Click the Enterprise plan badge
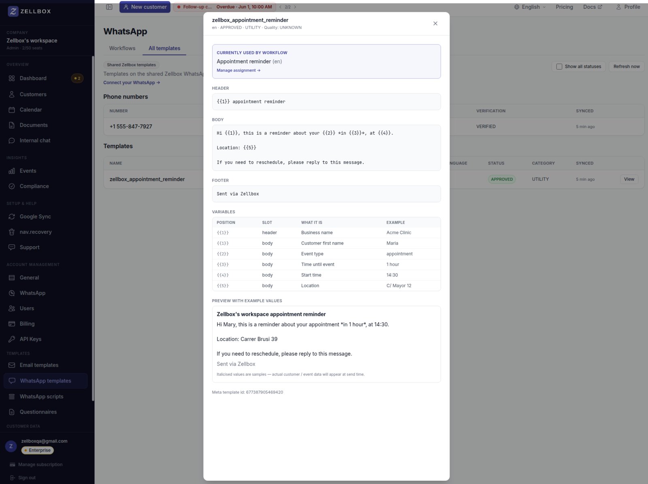This screenshot has height=484, width=648. 37,450
